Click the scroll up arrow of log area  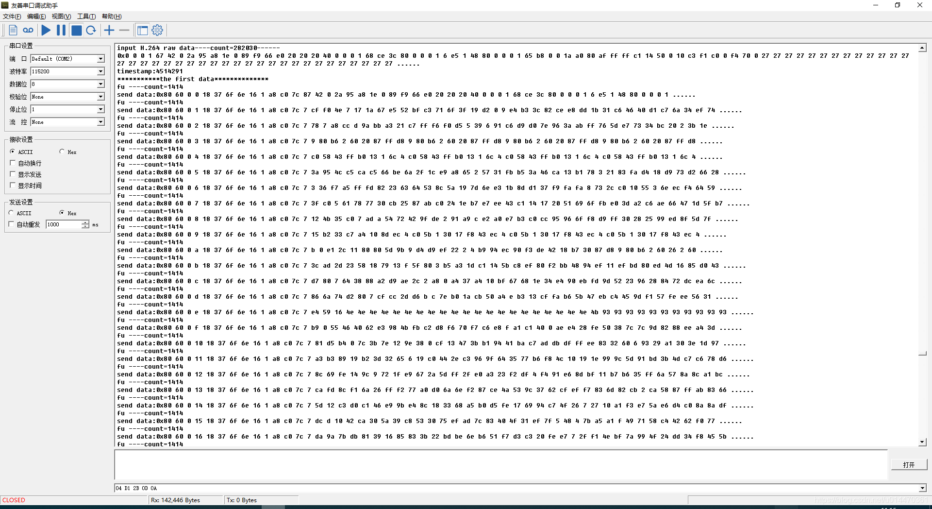click(922, 48)
